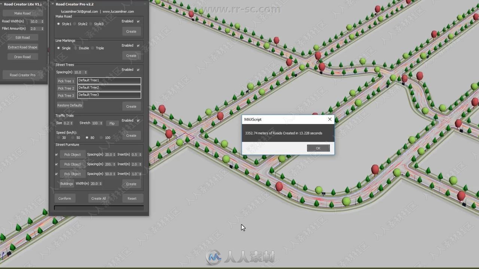Select 80 km/h speed option
The width and height of the screenshot is (479, 269).
pyautogui.click(x=87, y=138)
